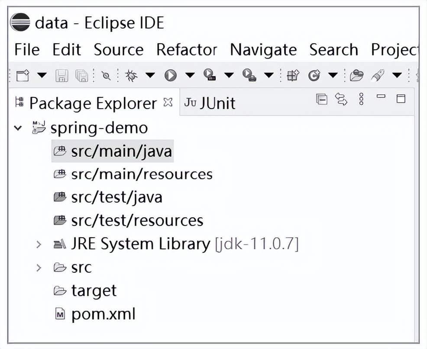Collapse the spring-demo project node
Viewport: 427px width, 349px height.
pyautogui.click(x=18, y=128)
